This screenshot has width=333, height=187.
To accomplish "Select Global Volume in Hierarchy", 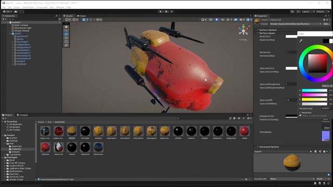I will coord(22,31).
